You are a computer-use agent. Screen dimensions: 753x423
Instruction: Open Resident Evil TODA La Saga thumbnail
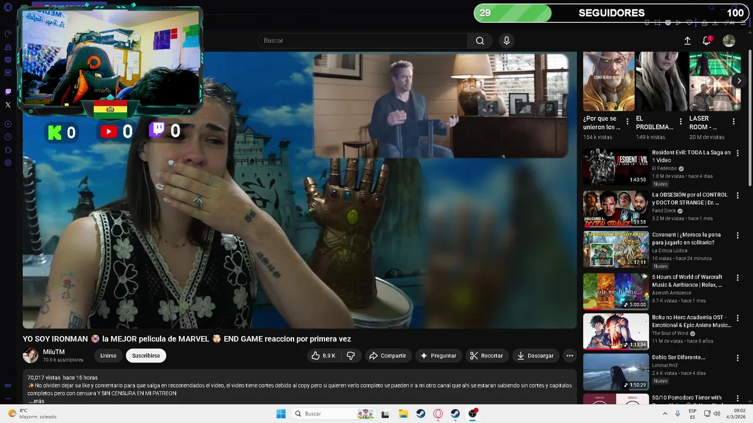click(616, 167)
